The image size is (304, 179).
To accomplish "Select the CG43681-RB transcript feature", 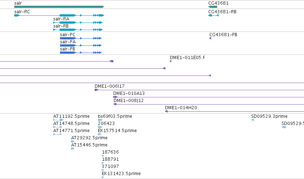I will (214, 15).
